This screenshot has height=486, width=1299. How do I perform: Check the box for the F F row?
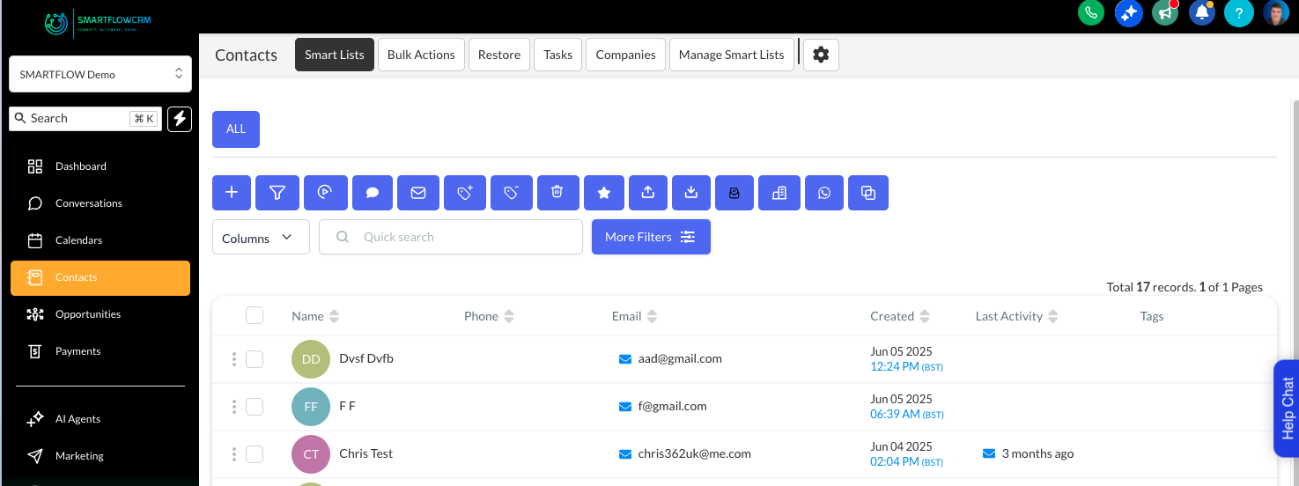pos(255,406)
